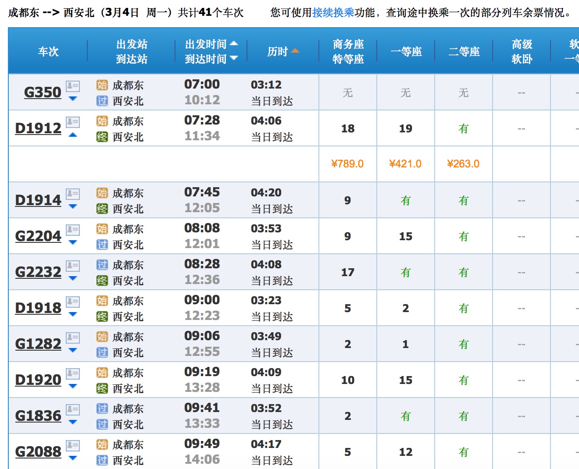The height and width of the screenshot is (469, 579).
Task: Click terminal-station badge in D1918 row
Action: coord(102,316)
